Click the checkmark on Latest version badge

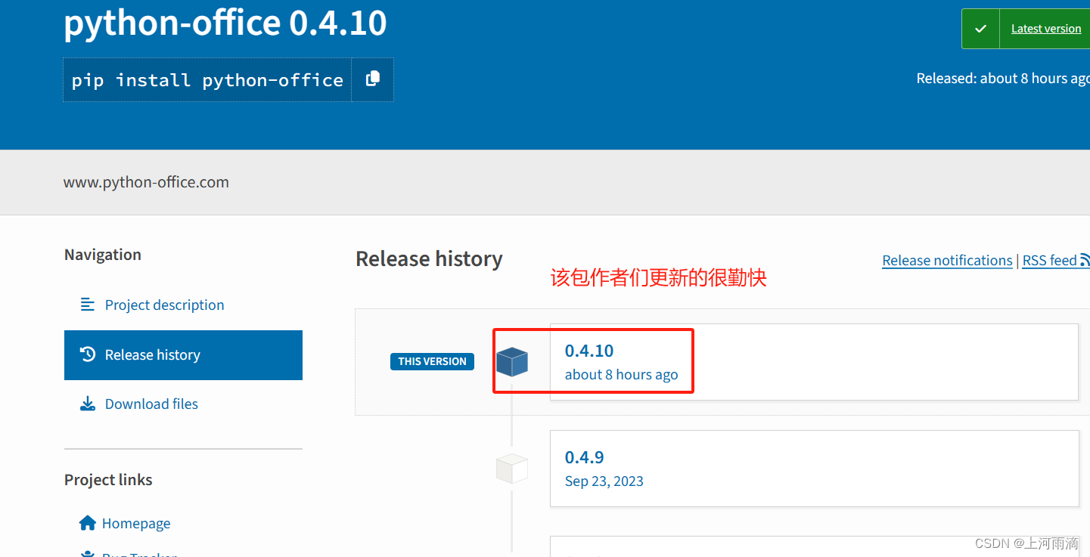[x=980, y=28]
